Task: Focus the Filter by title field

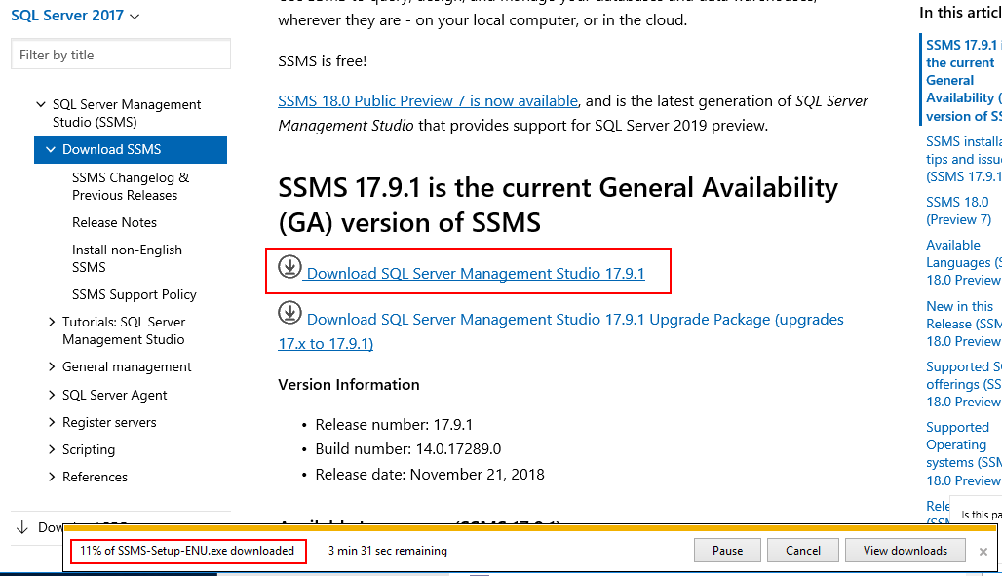Action: coord(121,55)
